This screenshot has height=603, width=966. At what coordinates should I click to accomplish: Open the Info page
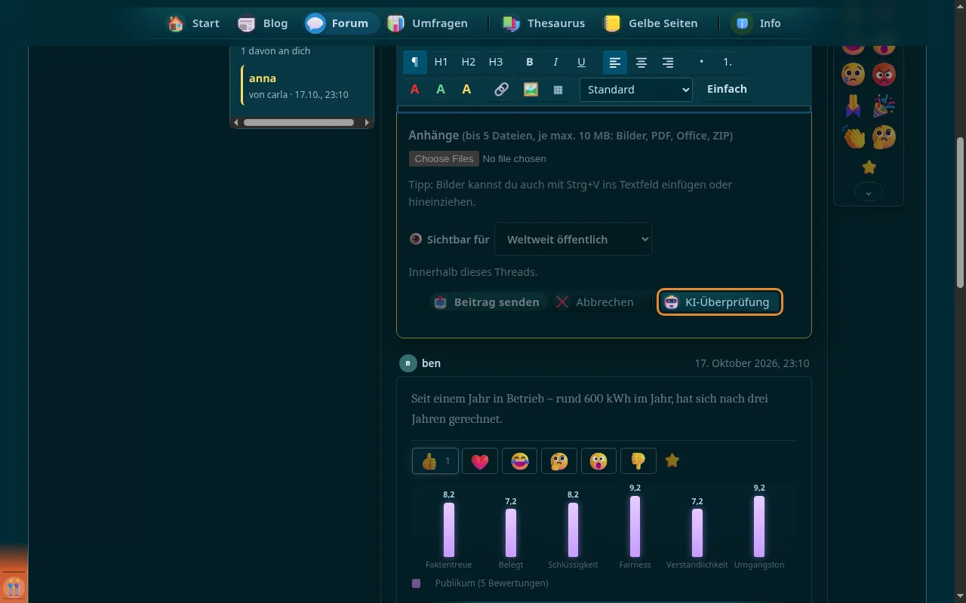coord(758,23)
